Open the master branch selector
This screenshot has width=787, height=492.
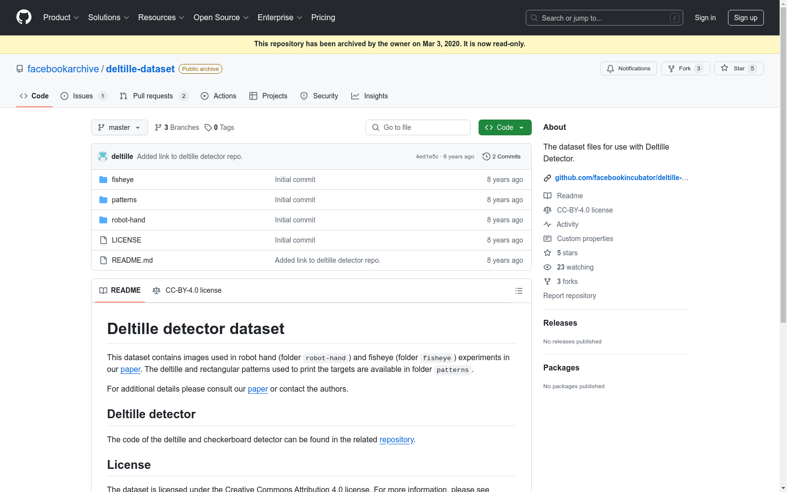pos(120,127)
